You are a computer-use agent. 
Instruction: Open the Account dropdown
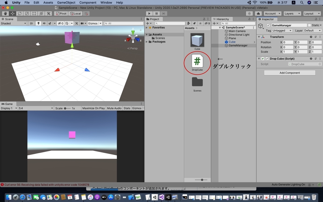272,13
